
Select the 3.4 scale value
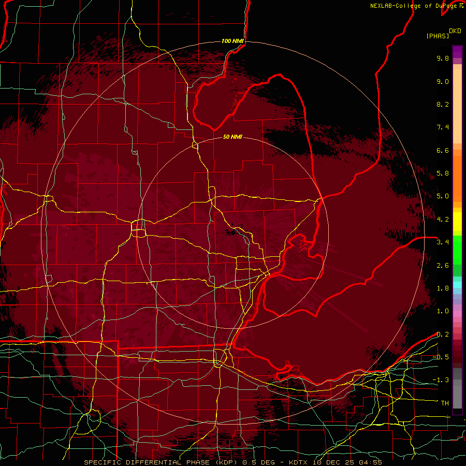tap(443, 242)
